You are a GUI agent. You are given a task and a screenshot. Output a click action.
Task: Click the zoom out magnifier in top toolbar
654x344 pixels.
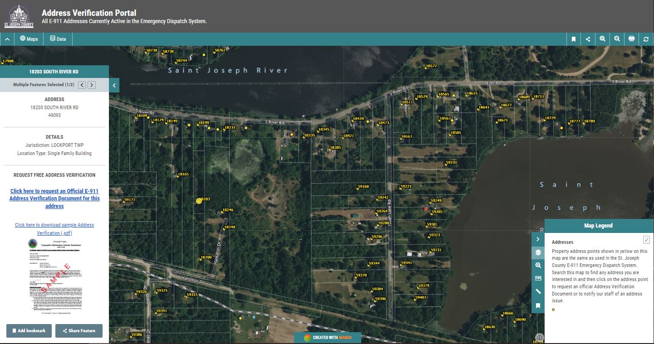click(x=617, y=39)
